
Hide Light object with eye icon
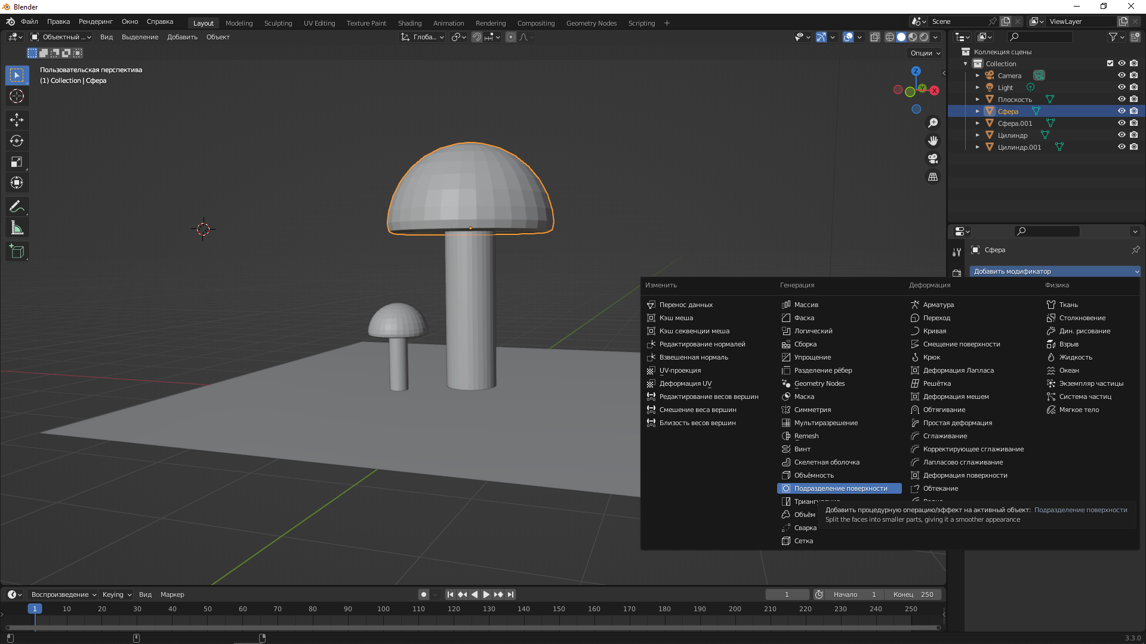tap(1122, 87)
